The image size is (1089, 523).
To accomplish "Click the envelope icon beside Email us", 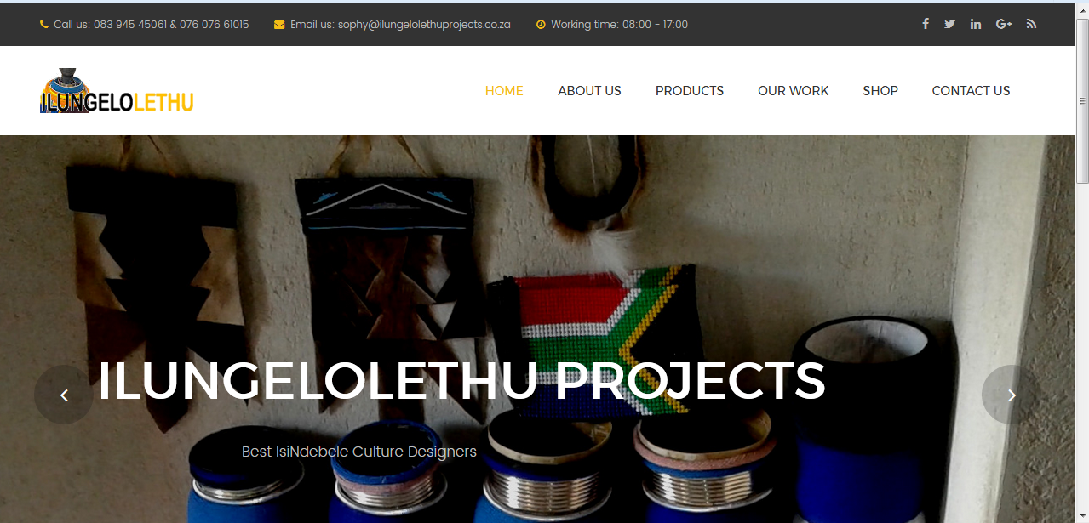I will tap(279, 25).
